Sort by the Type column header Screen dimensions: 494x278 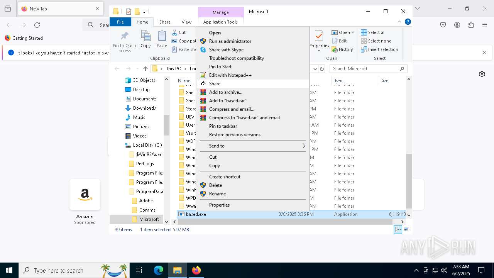click(354, 81)
